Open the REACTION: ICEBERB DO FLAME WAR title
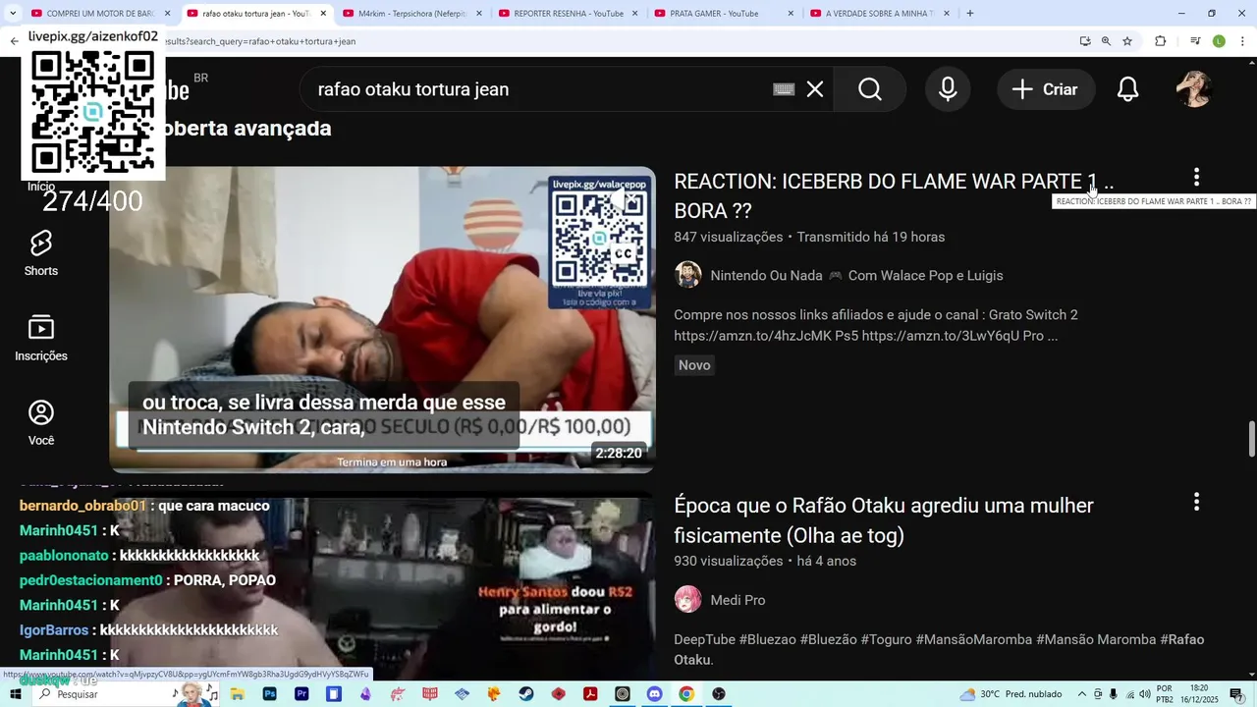 coord(894,195)
